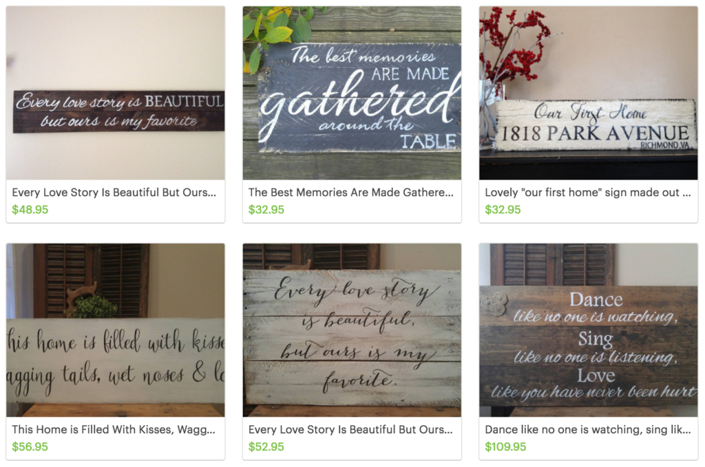Image resolution: width=705 pixels, height=467 pixels.
Task: Click the title 'The Best Memories Are Made Gathere...'
Action: [350, 193]
